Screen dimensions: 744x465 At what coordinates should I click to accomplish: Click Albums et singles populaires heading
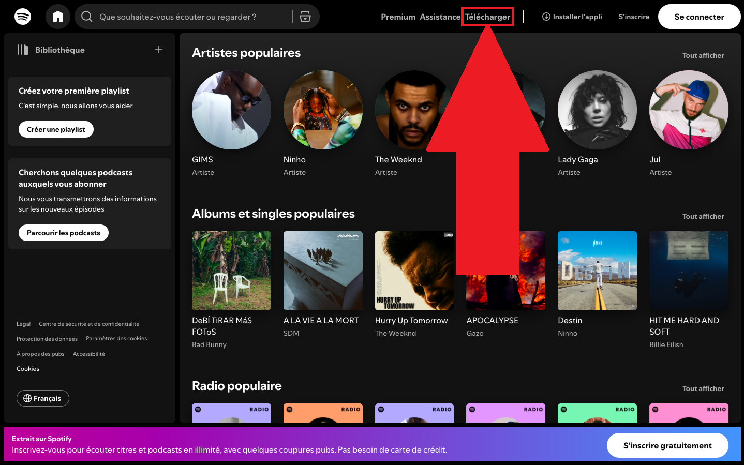point(273,214)
